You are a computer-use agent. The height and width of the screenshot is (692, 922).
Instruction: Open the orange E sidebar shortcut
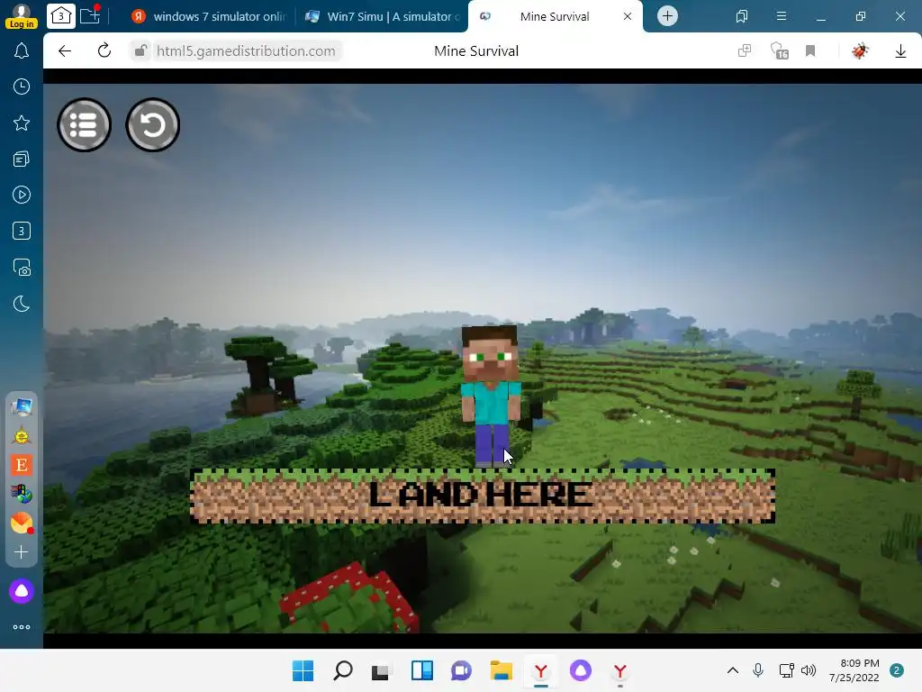tap(22, 465)
